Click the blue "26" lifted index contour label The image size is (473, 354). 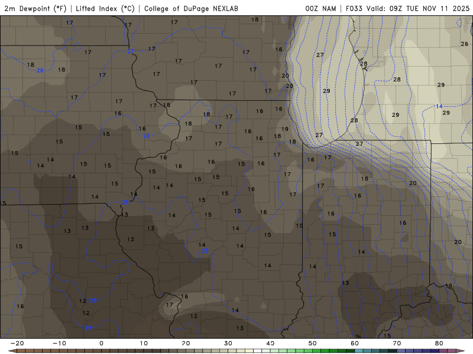pos(40,70)
